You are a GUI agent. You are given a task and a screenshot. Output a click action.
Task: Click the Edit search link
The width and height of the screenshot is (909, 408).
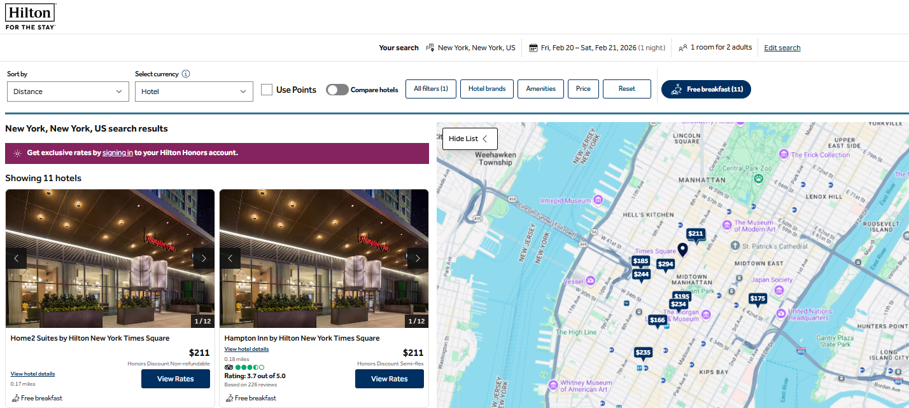pos(782,48)
